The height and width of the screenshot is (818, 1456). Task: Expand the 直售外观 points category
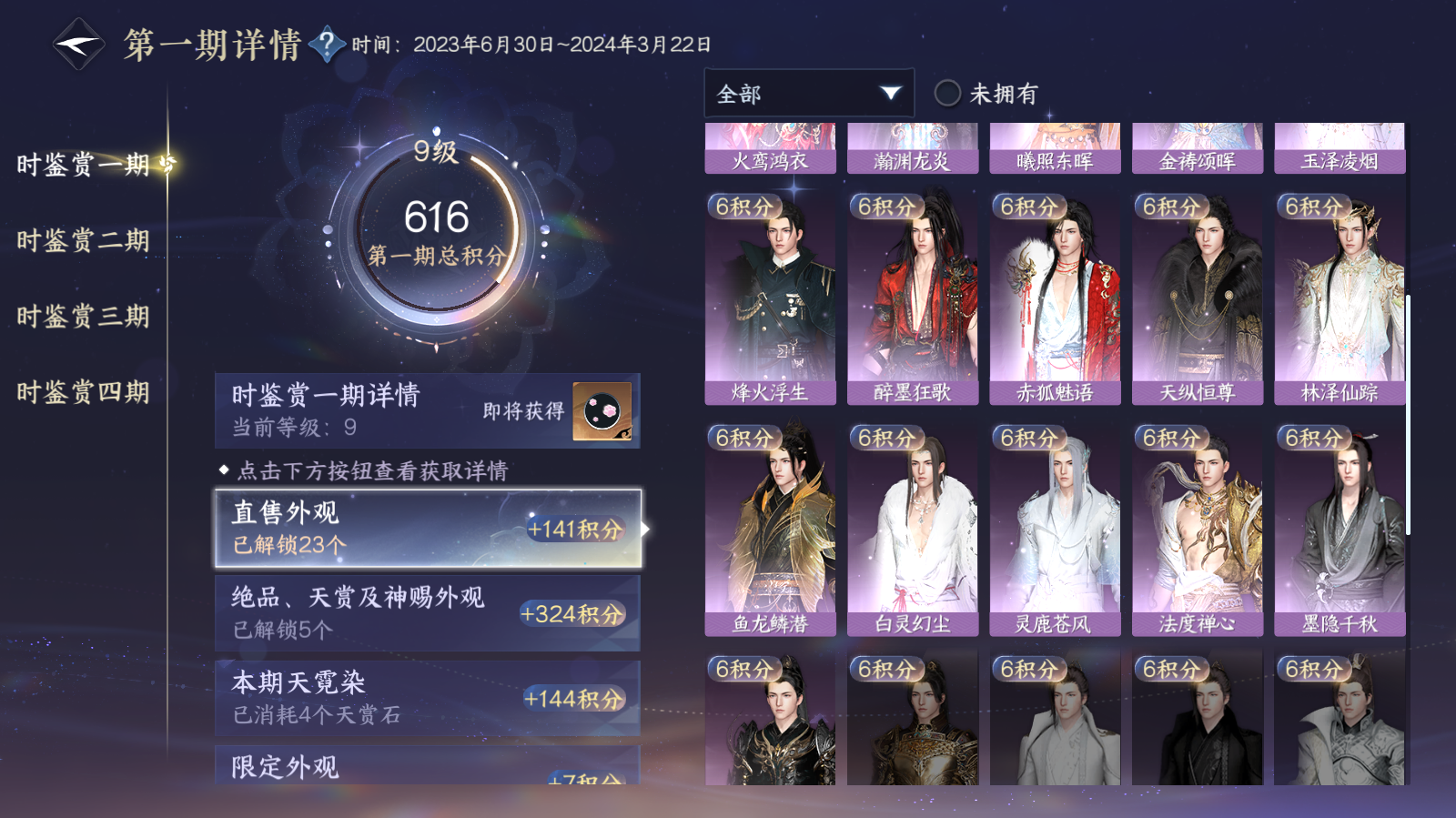click(428, 529)
